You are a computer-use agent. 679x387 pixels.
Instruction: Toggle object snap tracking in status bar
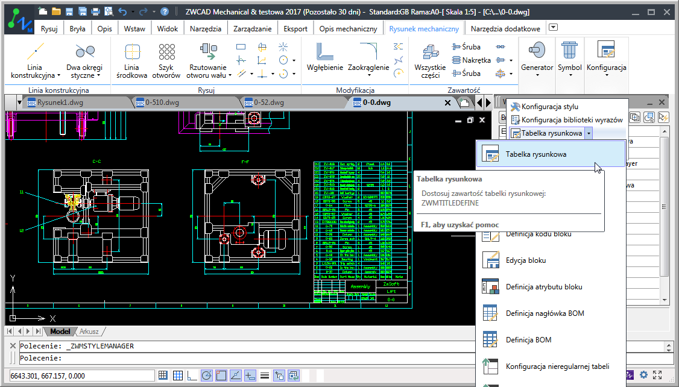[236, 376]
